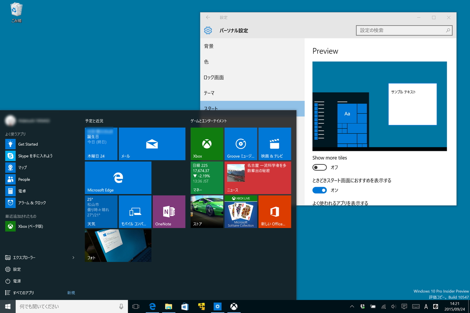Screen dimensions: 470x313
Task: Open Skype を手に入れよう in Start list
Action: [40, 156]
